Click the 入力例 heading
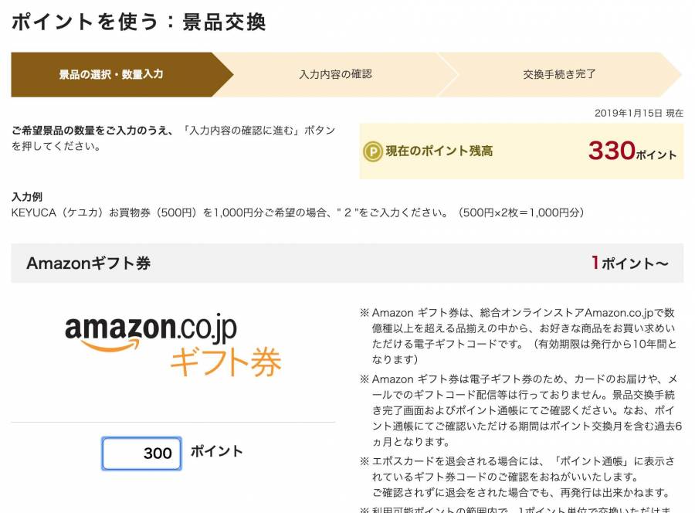Screen dimensions: 695x513 (26, 196)
